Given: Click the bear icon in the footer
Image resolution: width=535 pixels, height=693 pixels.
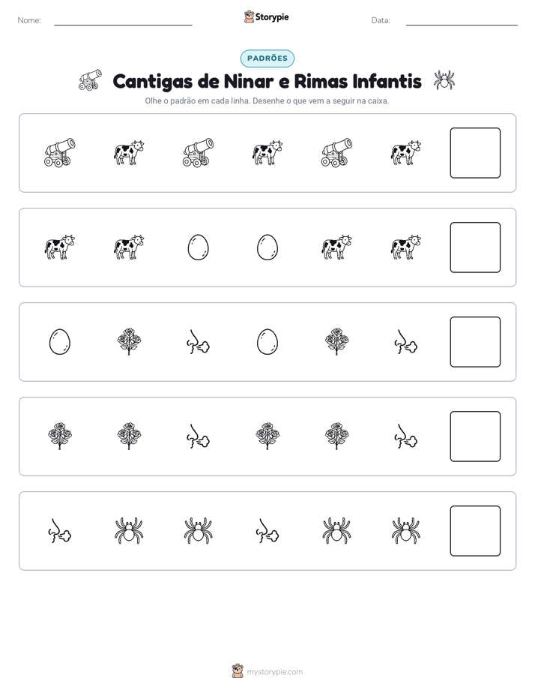Looking at the screenshot, I should (x=238, y=671).
